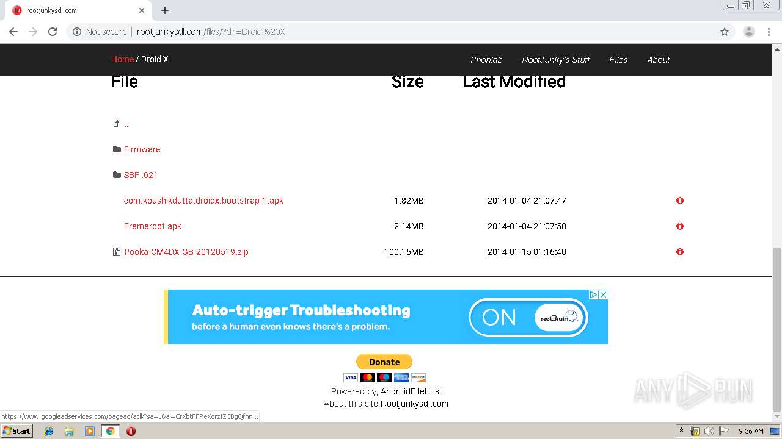Click the page vertical scrollbar thumb

777,330
